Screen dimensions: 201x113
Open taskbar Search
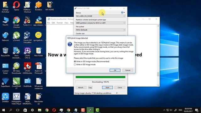pos(11,110)
